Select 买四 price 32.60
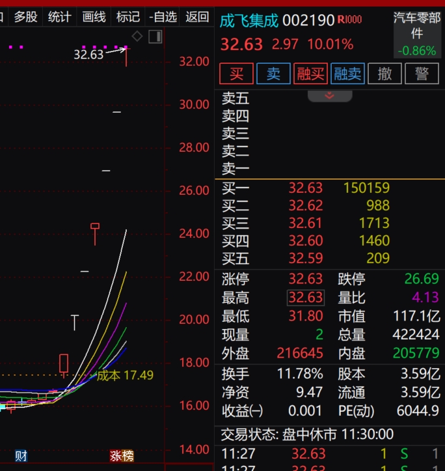 (306, 240)
